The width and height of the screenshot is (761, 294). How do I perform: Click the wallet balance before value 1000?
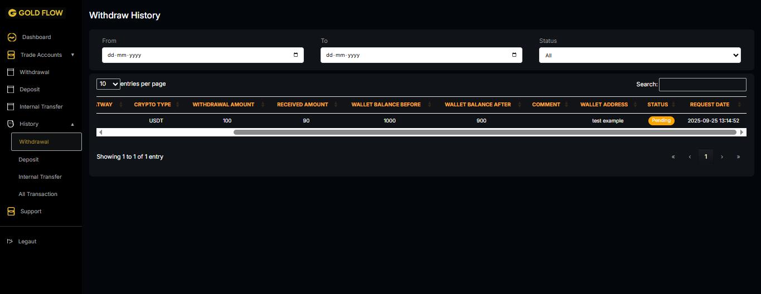(389, 121)
